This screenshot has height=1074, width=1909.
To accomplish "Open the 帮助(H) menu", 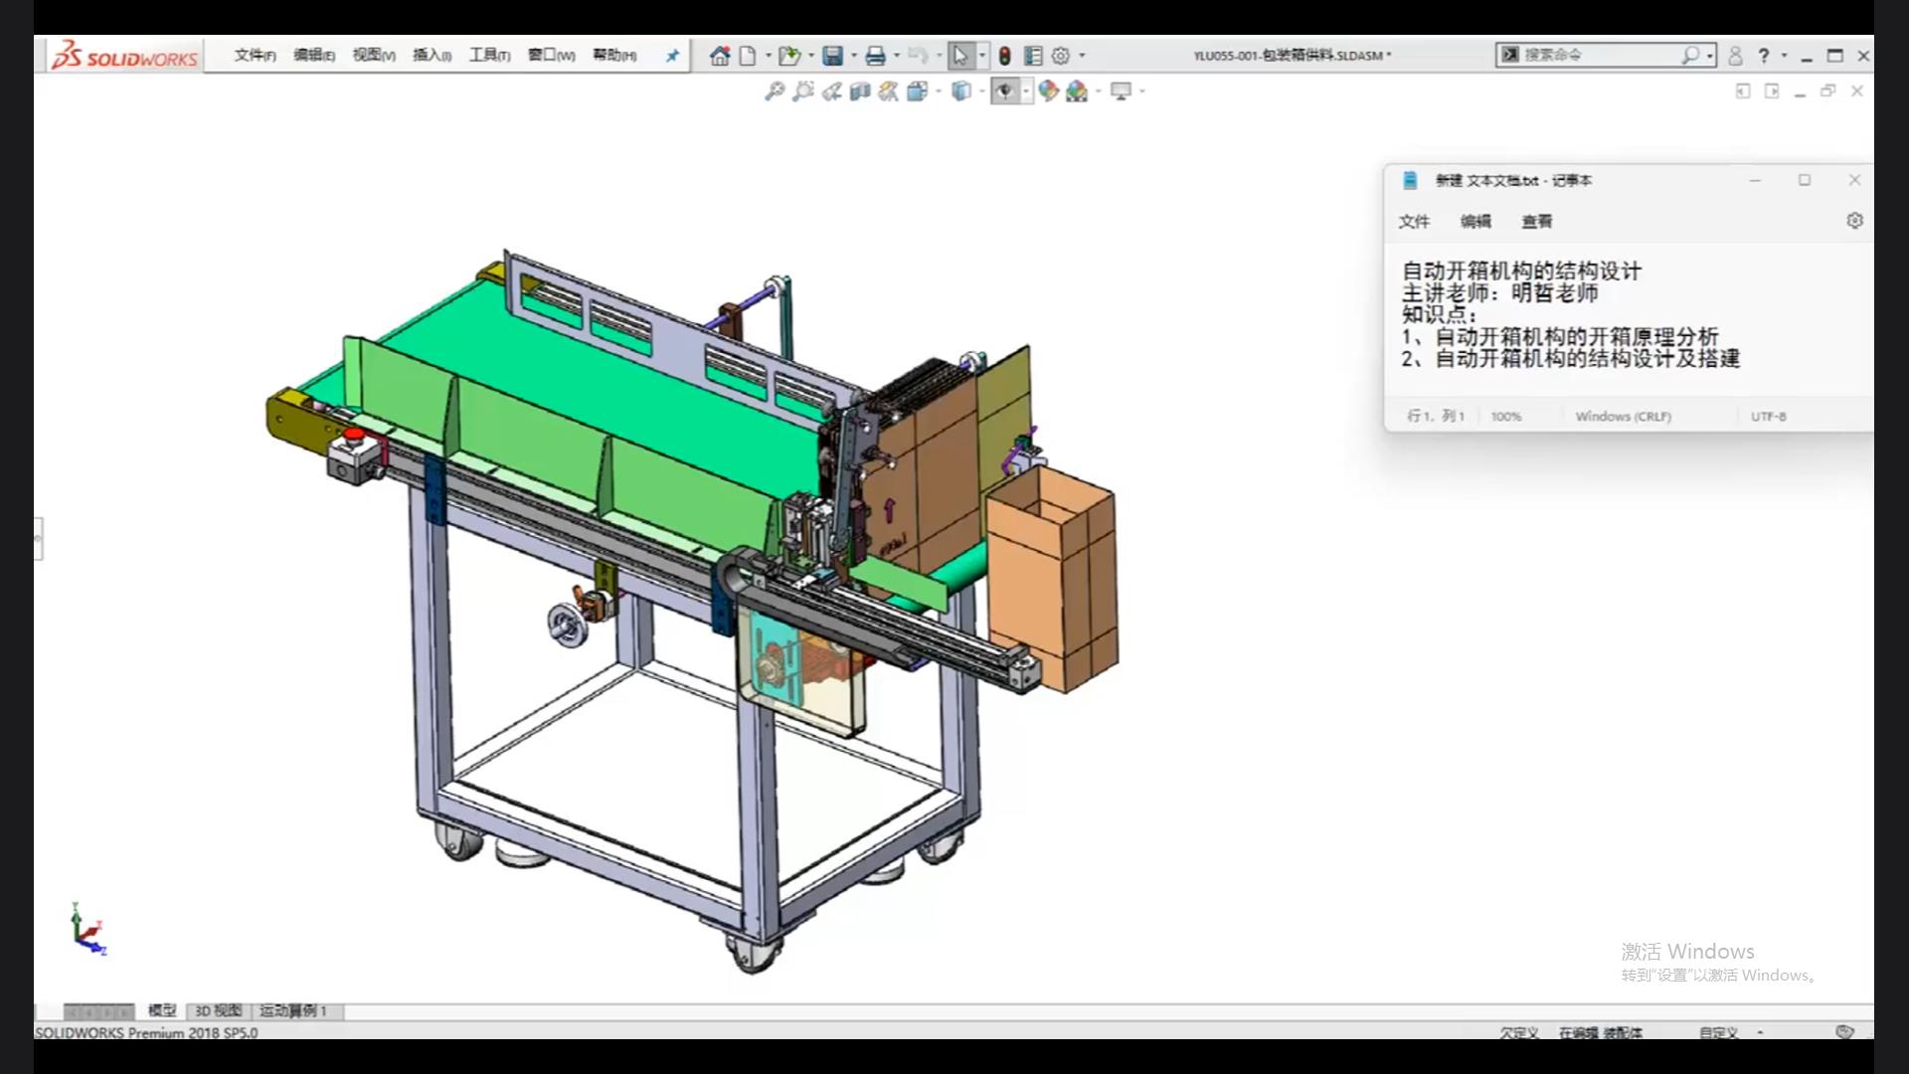I will (x=614, y=56).
